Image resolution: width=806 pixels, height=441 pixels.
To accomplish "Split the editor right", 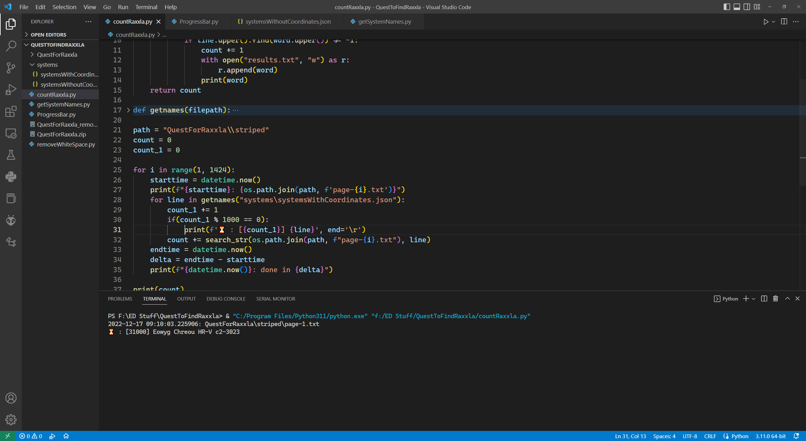I will coord(784,22).
